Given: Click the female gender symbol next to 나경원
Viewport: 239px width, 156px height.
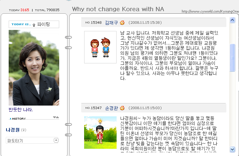Looking at the screenshot, I should 23,130.
